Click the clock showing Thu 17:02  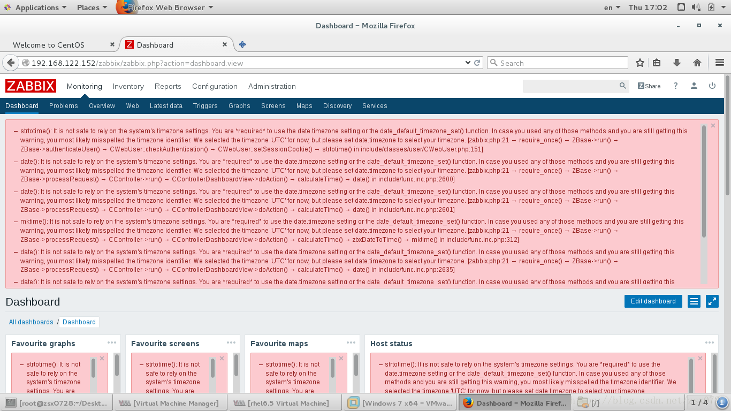tap(648, 7)
